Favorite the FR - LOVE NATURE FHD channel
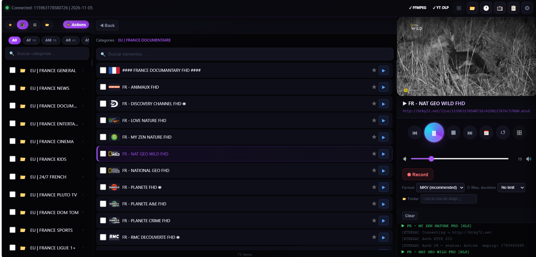536x257 pixels. (x=374, y=120)
